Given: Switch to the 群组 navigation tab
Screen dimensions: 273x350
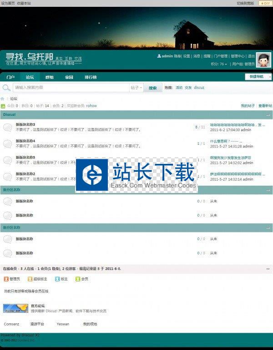Looking at the screenshot, I should 49,77.
